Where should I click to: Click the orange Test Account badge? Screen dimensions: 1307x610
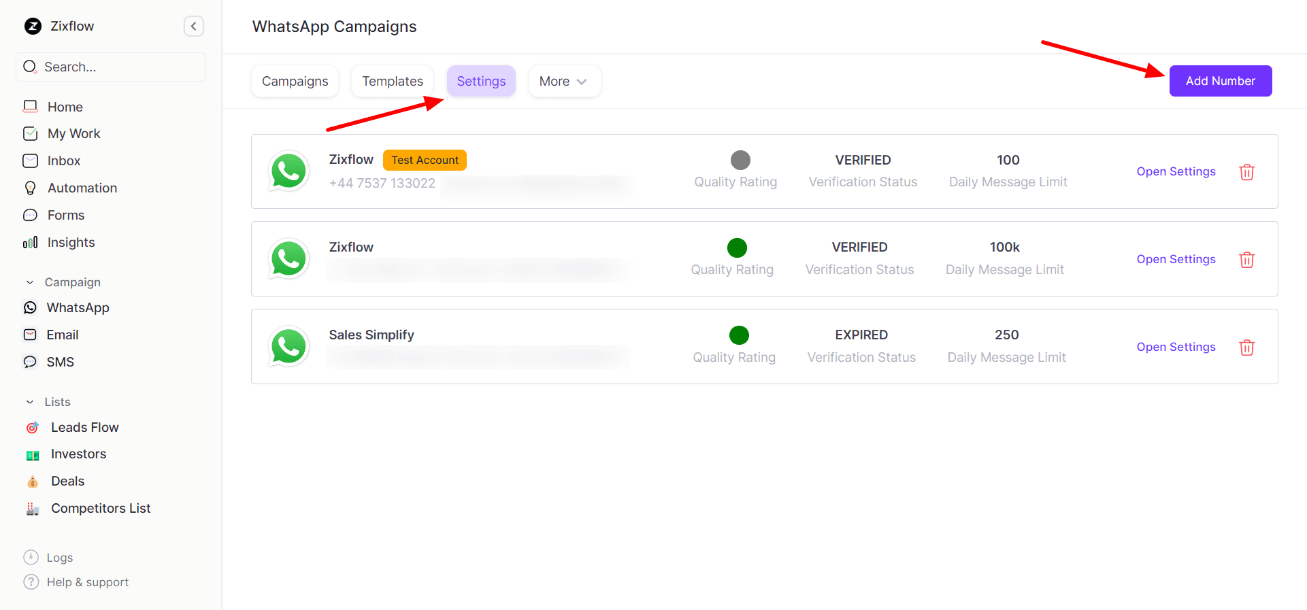425,160
